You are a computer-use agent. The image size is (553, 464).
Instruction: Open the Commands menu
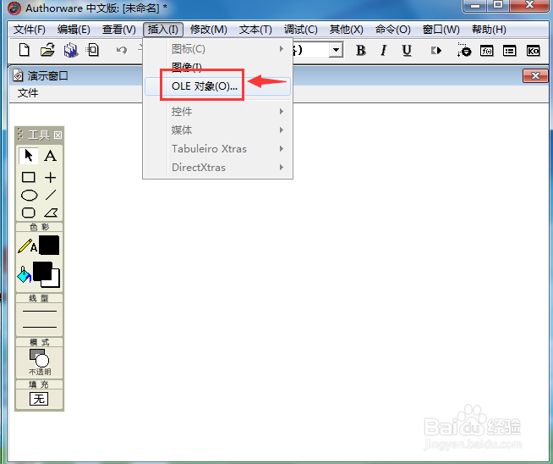pyautogui.click(x=392, y=30)
